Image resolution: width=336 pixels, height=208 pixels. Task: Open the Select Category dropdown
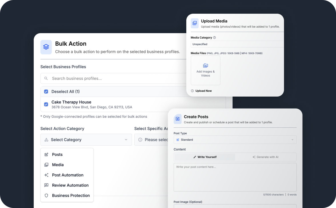pyautogui.click(x=86, y=140)
